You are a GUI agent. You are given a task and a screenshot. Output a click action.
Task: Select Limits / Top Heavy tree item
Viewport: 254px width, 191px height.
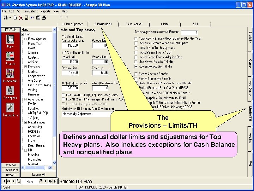point(40,85)
